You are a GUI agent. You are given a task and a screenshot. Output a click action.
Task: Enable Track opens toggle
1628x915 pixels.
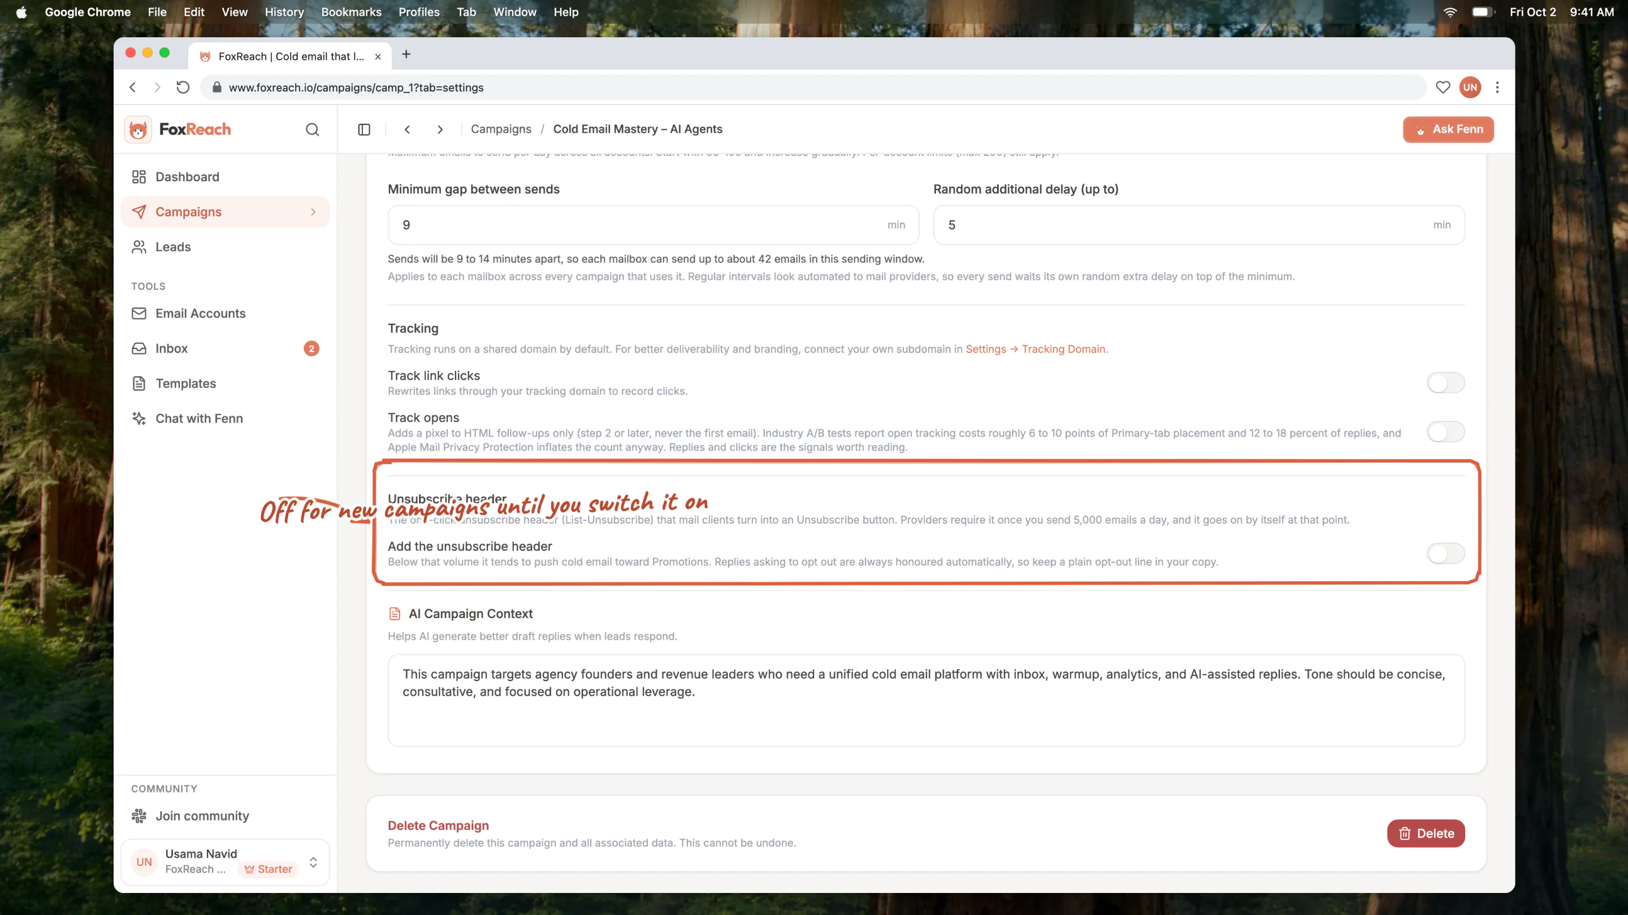click(x=1445, y=432)
